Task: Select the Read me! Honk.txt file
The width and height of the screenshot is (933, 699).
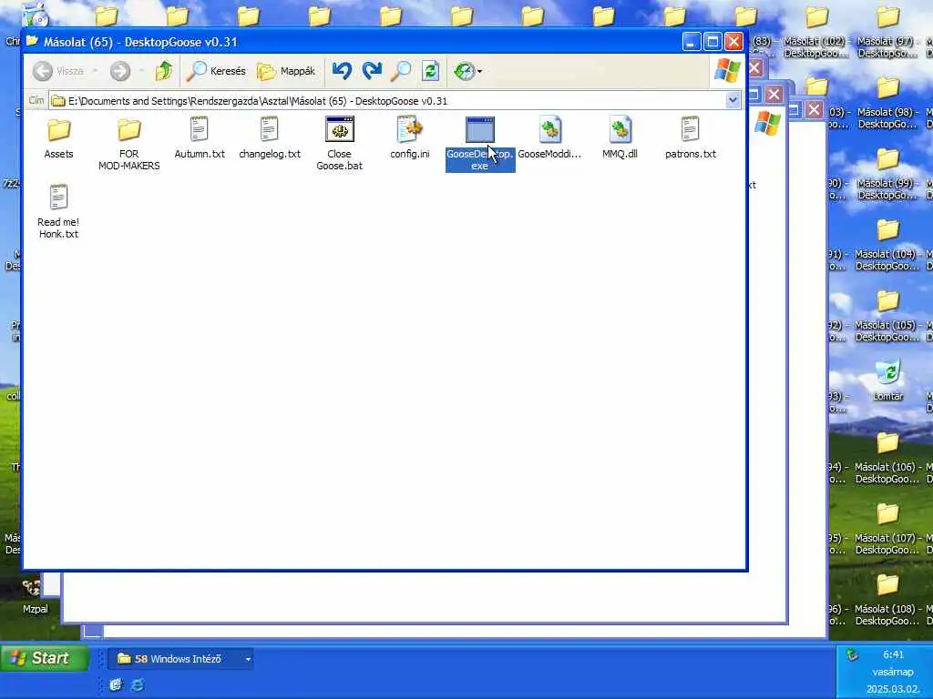Action: click(x=58, y=211)
